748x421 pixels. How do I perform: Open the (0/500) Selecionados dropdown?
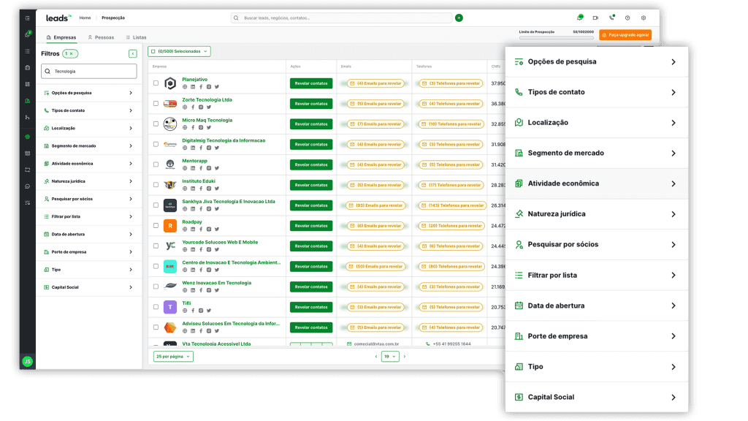click(x=180, y=51)
